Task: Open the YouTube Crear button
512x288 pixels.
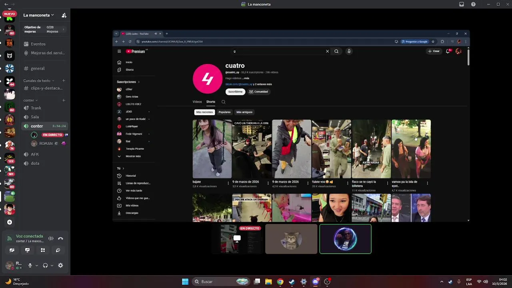Action: 434,51
